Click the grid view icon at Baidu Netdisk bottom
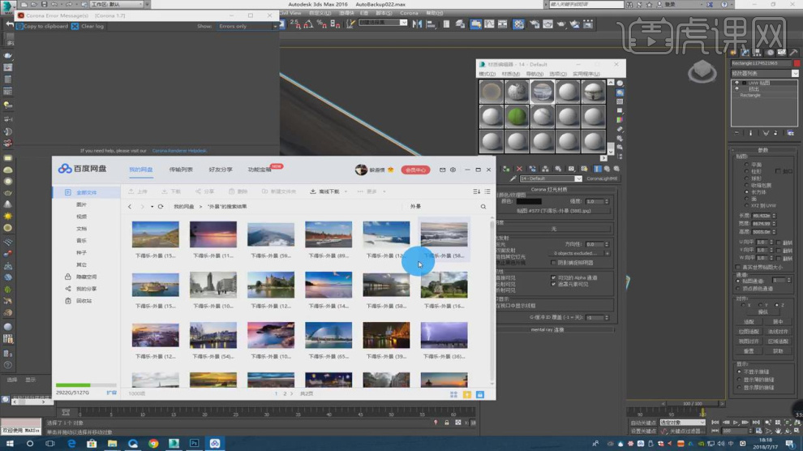The width and height of the screenshot is (803, 451). click(x=453, y=395)
